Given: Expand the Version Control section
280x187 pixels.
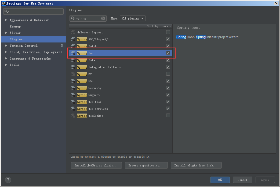Looking at the screenshot, I should (6, 45).
